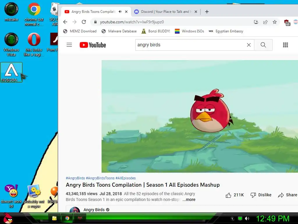Click the red taskbar program icon
Screen dimensions: 298x224
80,218
